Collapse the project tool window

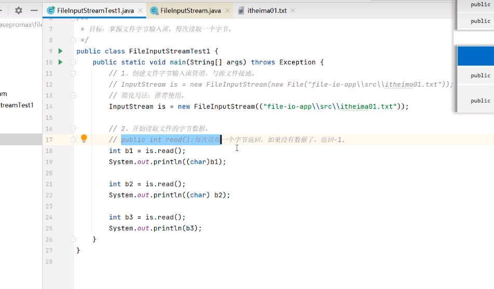(34, 10)
